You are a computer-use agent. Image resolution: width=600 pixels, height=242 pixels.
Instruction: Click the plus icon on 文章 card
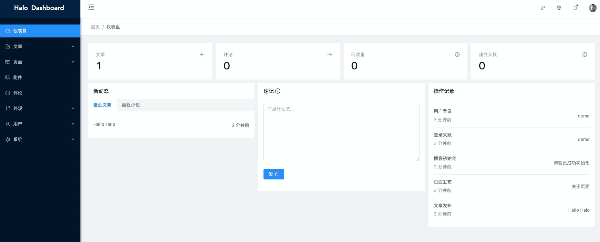pyautogui.click(x=202, y=55)
